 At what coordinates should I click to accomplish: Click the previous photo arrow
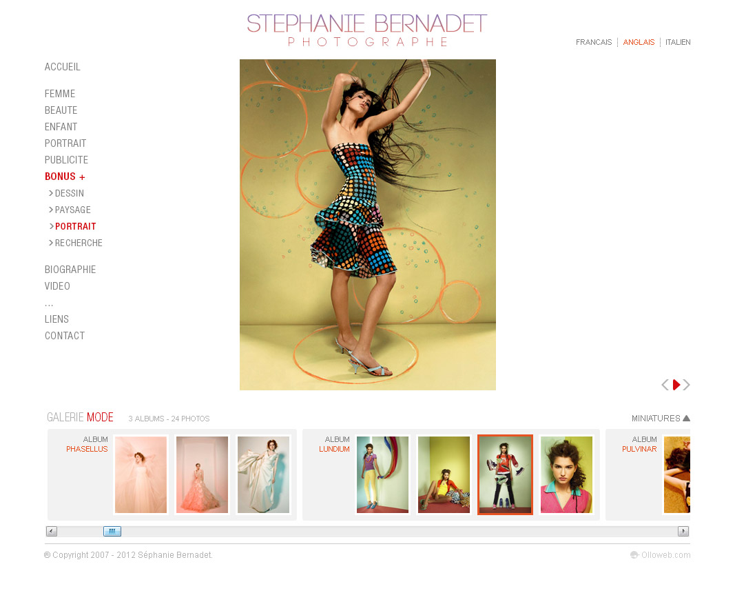pyautogui.click(x=665, y=385)
